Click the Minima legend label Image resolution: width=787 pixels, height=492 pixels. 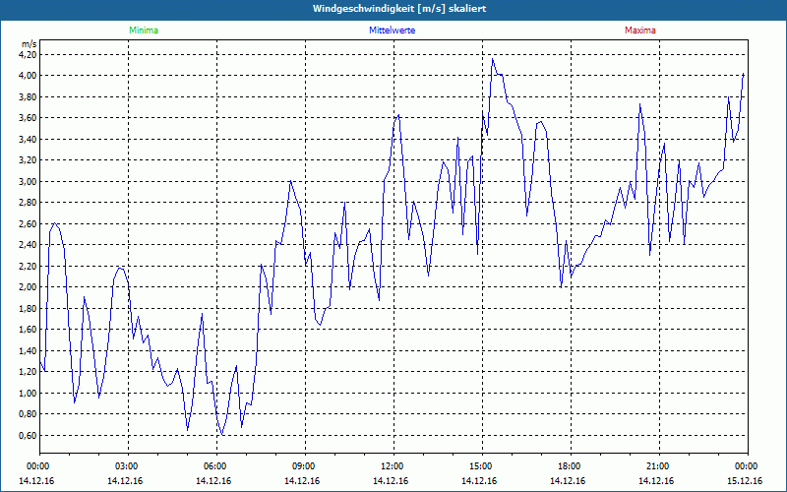coord(144,31)
